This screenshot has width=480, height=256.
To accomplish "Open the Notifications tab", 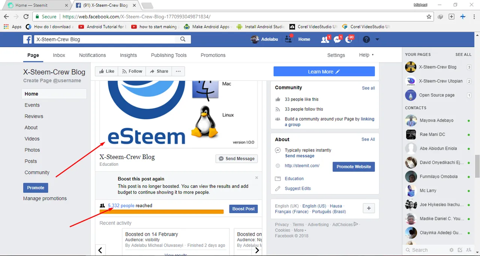I will click(x=92, y=55).
